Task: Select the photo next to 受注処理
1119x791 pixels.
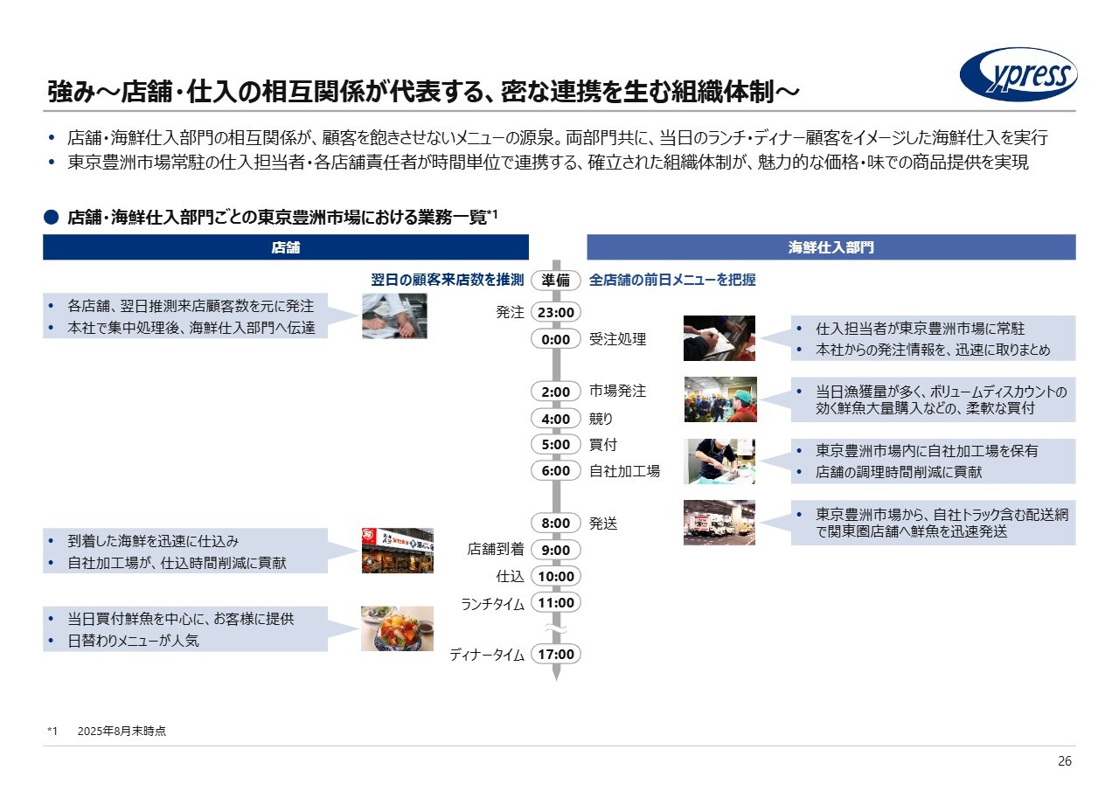Action: coord(719,338)
